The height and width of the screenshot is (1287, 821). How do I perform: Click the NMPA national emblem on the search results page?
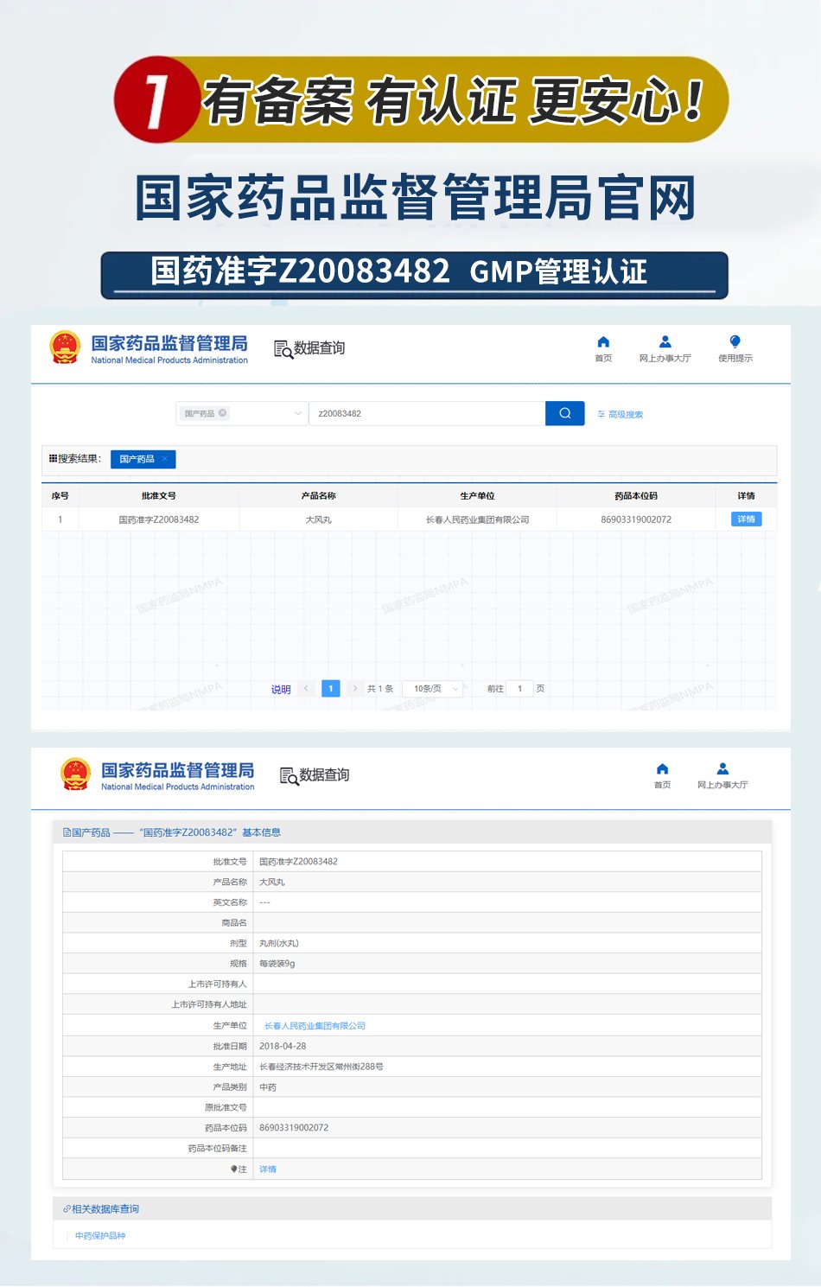[x=65, y=347]
